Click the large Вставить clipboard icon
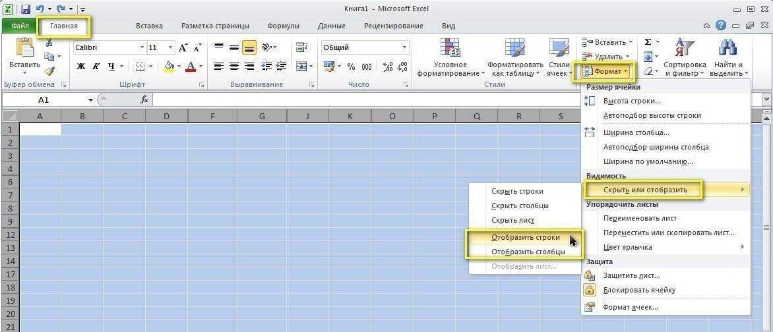The width and height of the screenshot is (773, 332). click(x=24, y=48)
